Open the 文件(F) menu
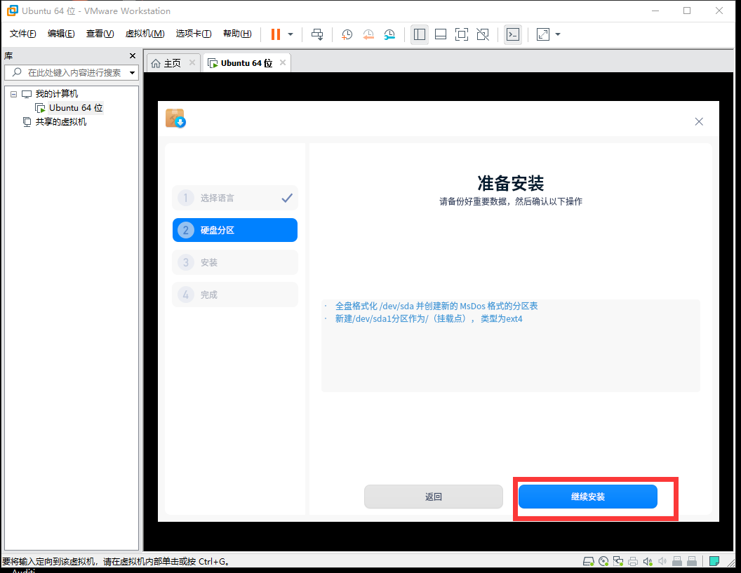The image size is (741, 573). tap(22, 34)
